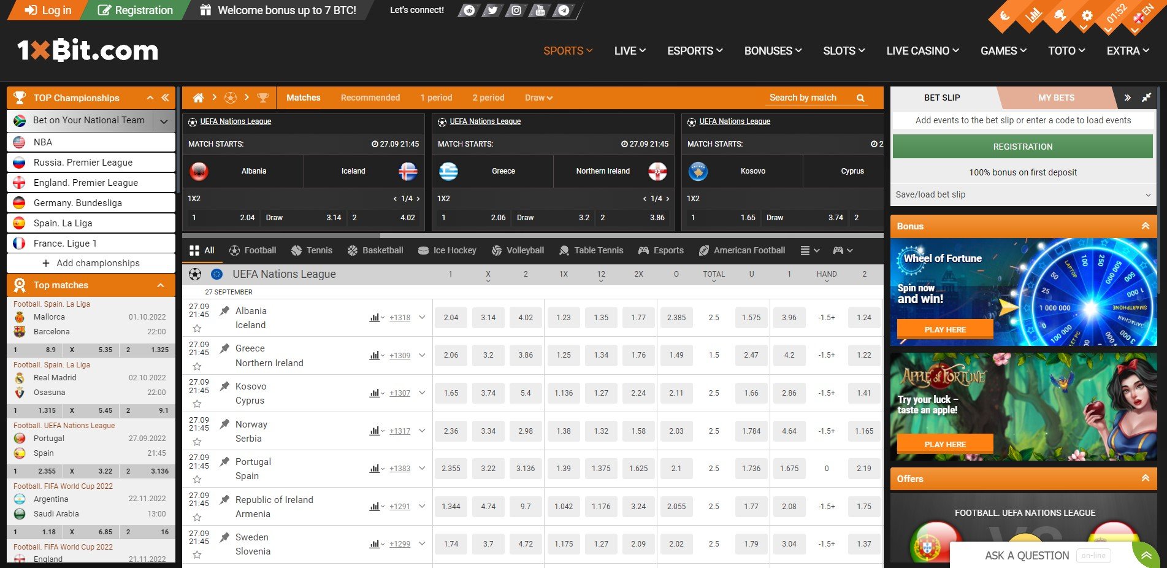This screenshot has height=568, width=1167.
Task: Filter sports list by Table Tennis
Action: (x=591, y=250)
